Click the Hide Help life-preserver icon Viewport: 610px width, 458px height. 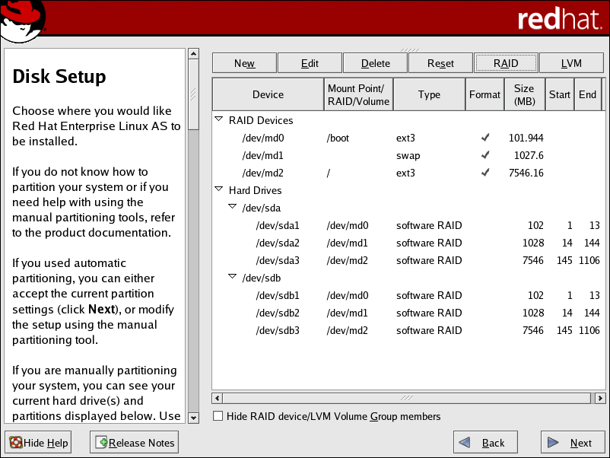(x=17, y=442)
